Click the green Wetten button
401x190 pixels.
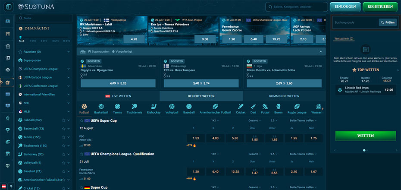click(x=365, y=136)
